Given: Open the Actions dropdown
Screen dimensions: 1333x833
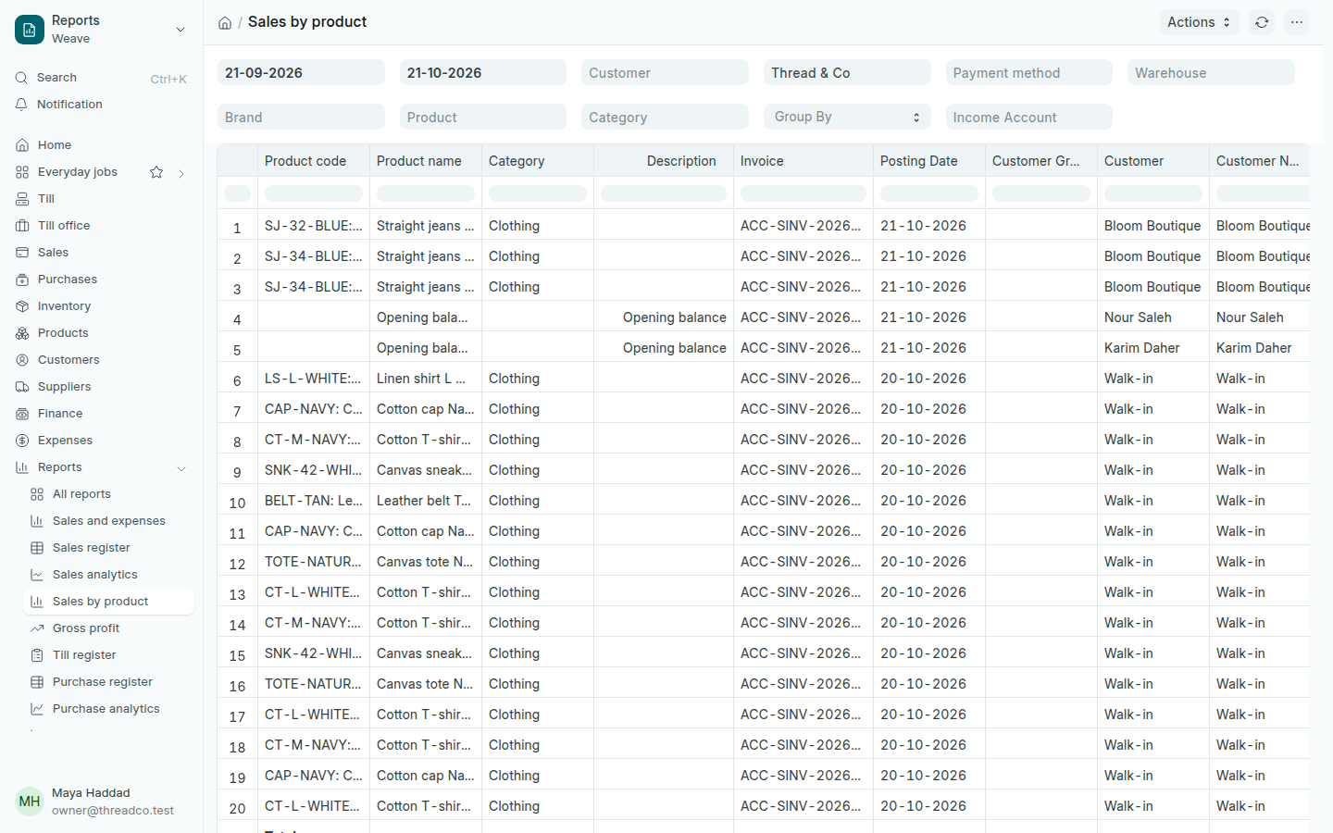Looking at the screenshot, I should tap(1199, 22).
